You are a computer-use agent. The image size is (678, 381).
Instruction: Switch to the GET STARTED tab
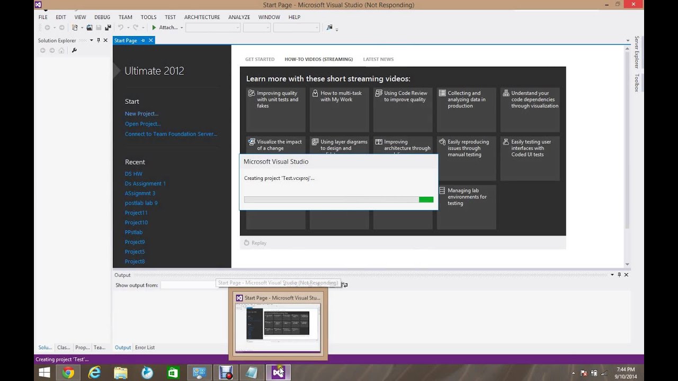260,59
